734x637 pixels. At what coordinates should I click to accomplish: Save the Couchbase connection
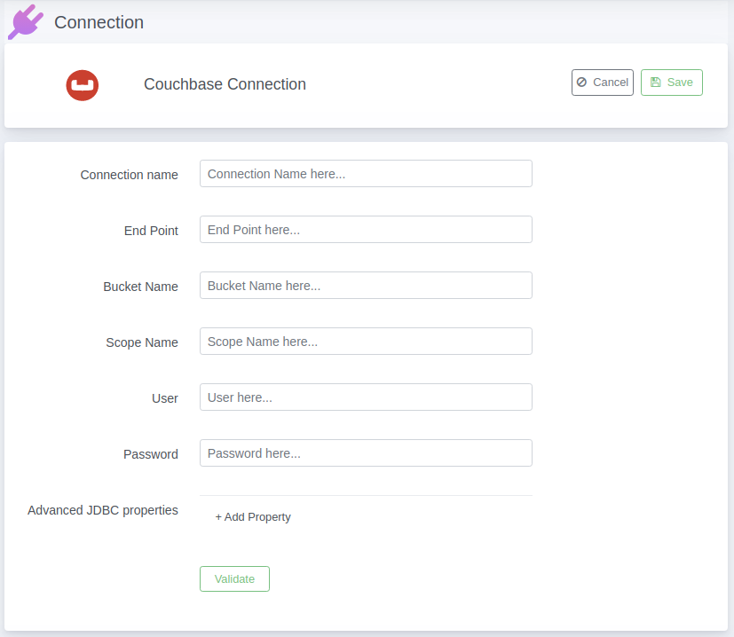(672, 83)
